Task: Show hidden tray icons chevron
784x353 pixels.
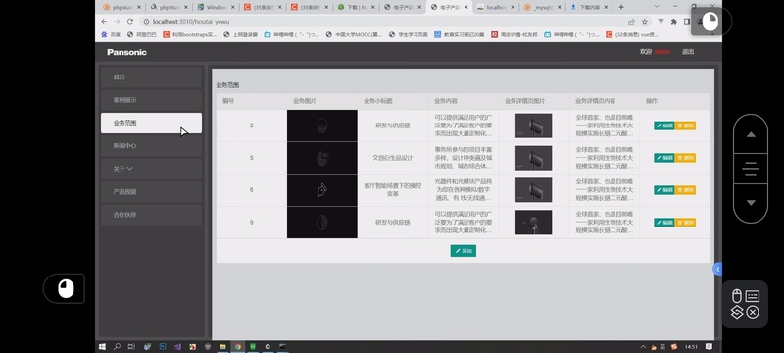Action: pos(643,346)
